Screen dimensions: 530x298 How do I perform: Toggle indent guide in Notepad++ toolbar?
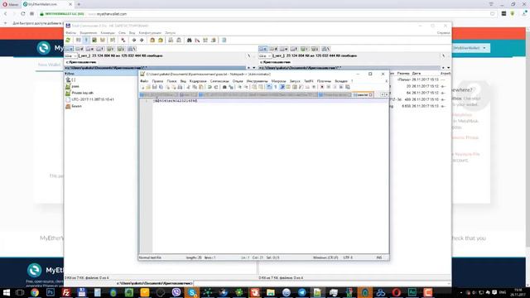(x=282, y=87)
